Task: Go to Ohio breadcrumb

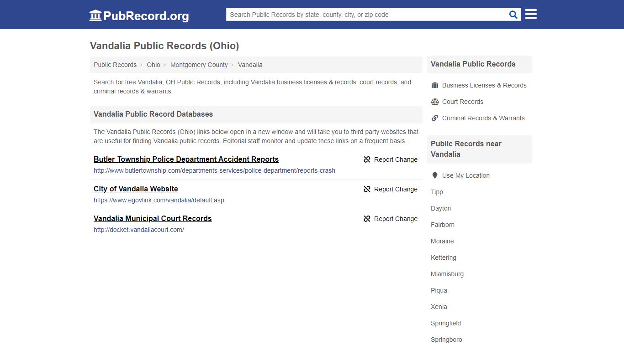Action: coord(153,65)
